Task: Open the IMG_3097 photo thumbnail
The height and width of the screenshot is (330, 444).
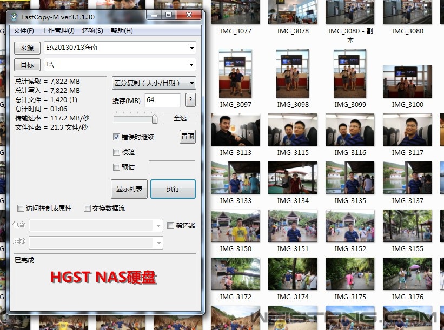Action: coord(235,73)
